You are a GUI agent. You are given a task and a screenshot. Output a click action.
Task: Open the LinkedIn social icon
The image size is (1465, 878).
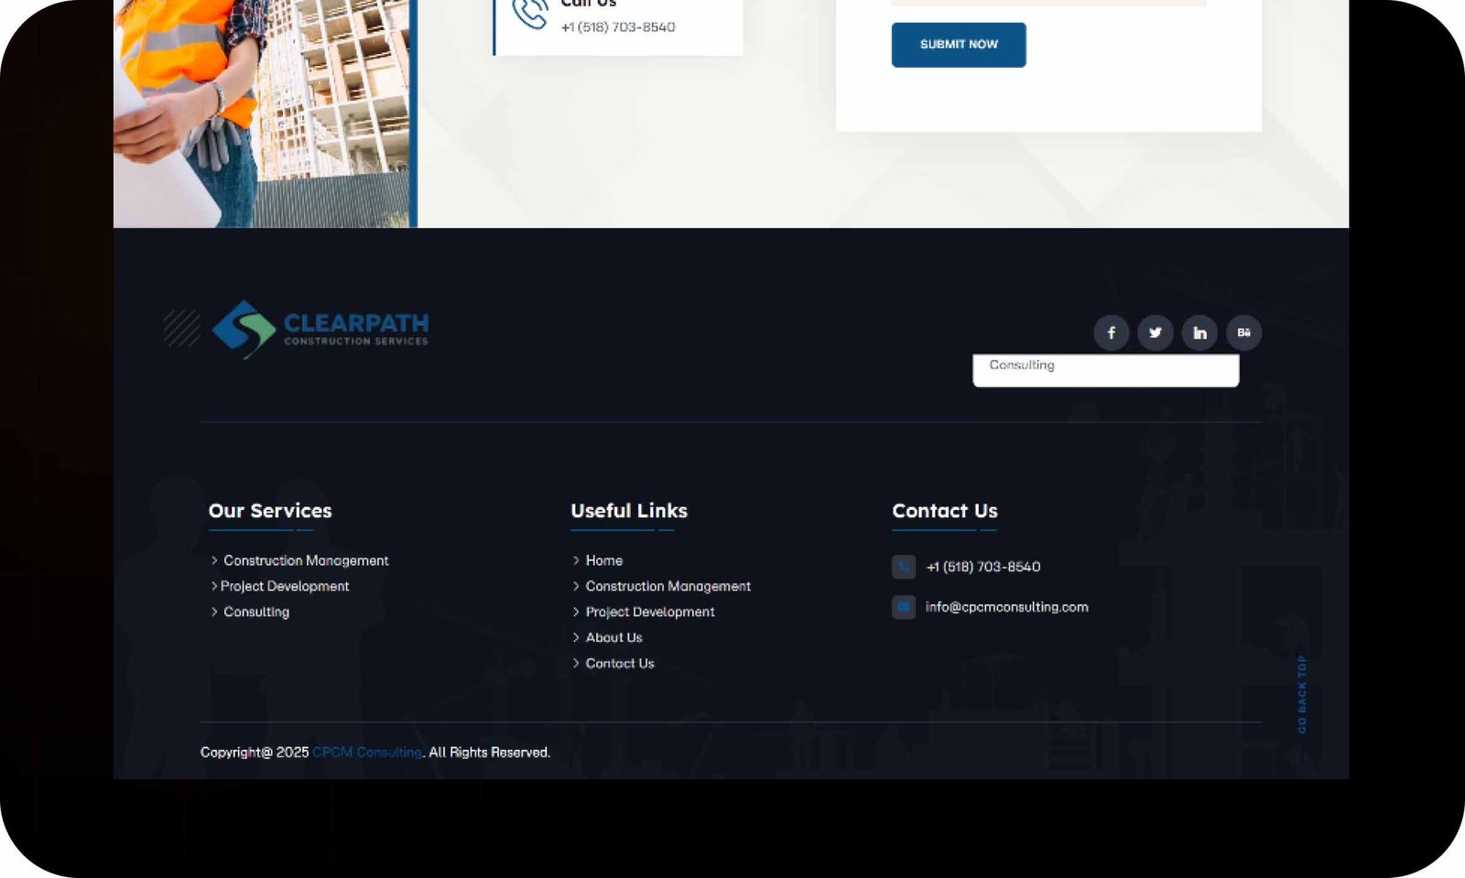1199,332
